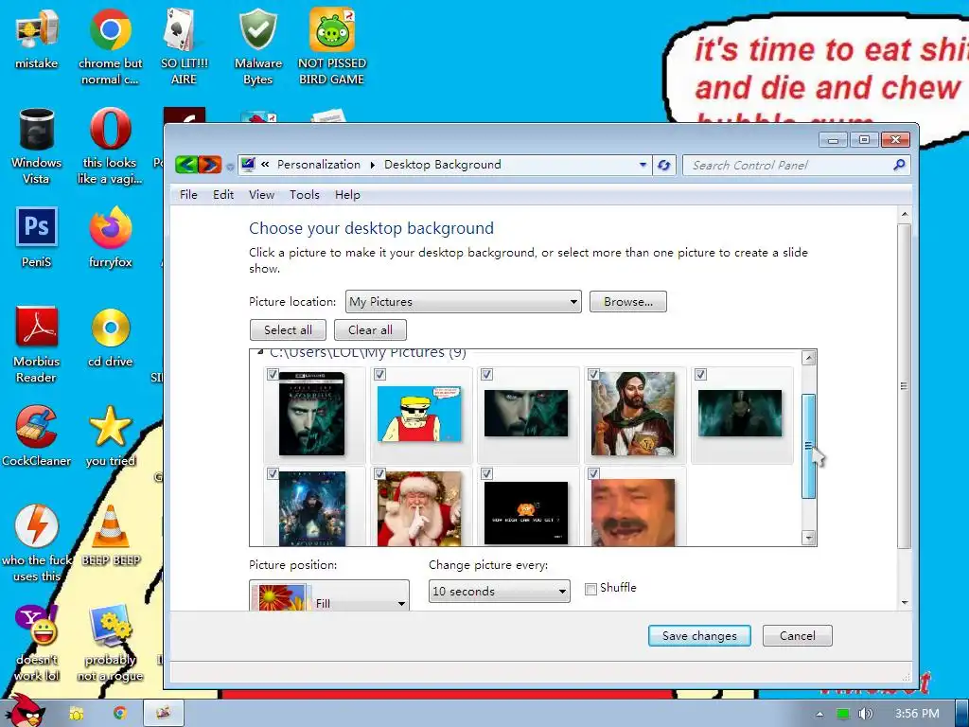Screen dimensions: 969x727
Task: Open the recent pages arrow beside Forward
Action: coord(230,166)
